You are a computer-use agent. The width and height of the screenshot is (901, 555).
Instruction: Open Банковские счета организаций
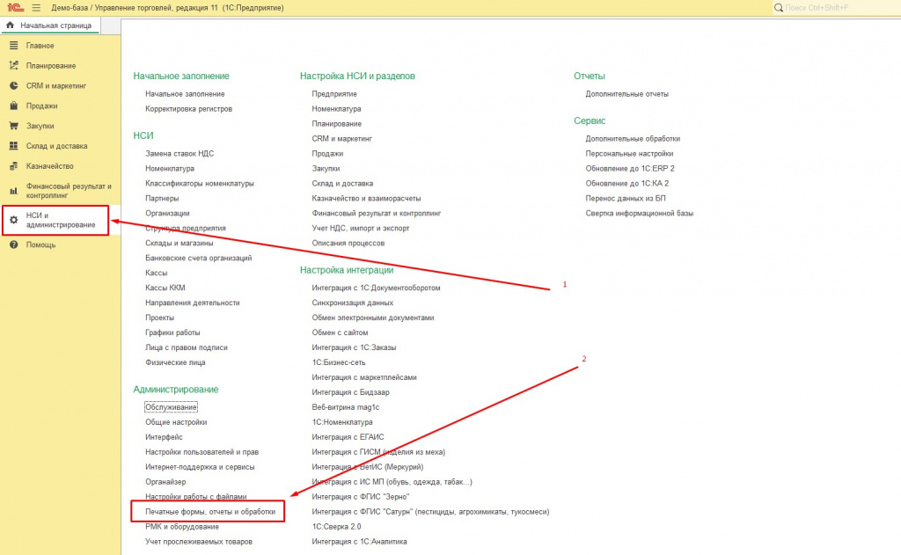[198, 258]
